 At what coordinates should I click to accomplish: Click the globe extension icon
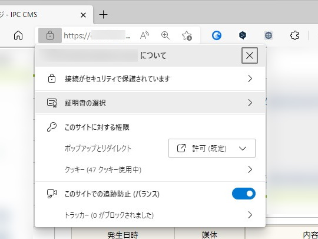[269, 35]
